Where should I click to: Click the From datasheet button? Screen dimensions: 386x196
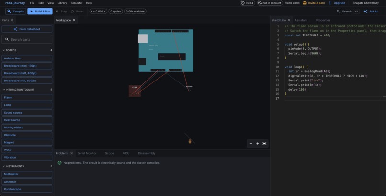(27, 29)
